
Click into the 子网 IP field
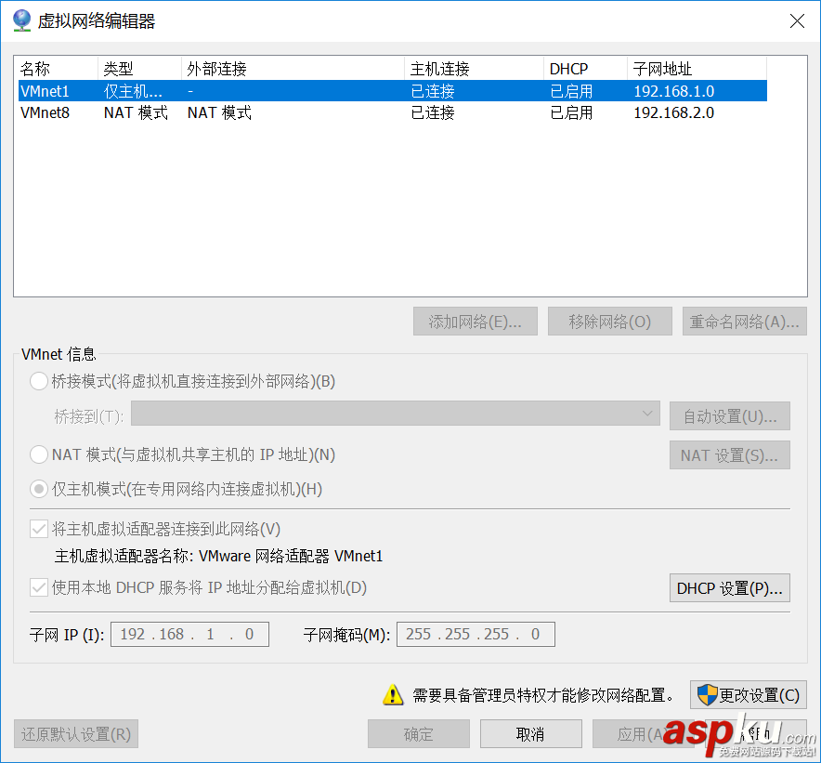[x=189, y=634]
